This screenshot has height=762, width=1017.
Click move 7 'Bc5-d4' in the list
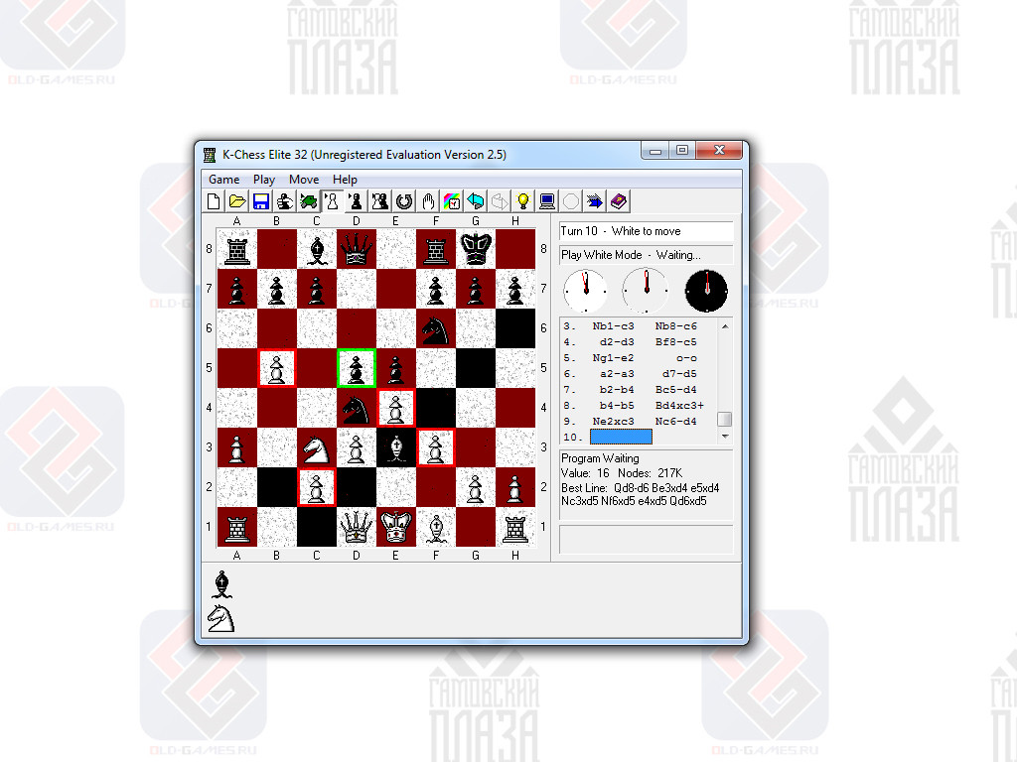pyautogui.click(x=675, y=389)
